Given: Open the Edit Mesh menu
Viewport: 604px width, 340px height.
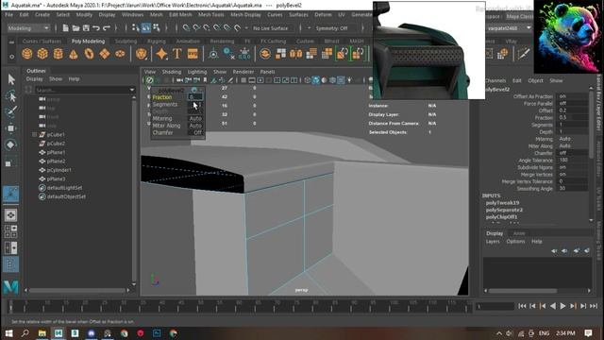Looking at the screenshot, I should [180, 15].
